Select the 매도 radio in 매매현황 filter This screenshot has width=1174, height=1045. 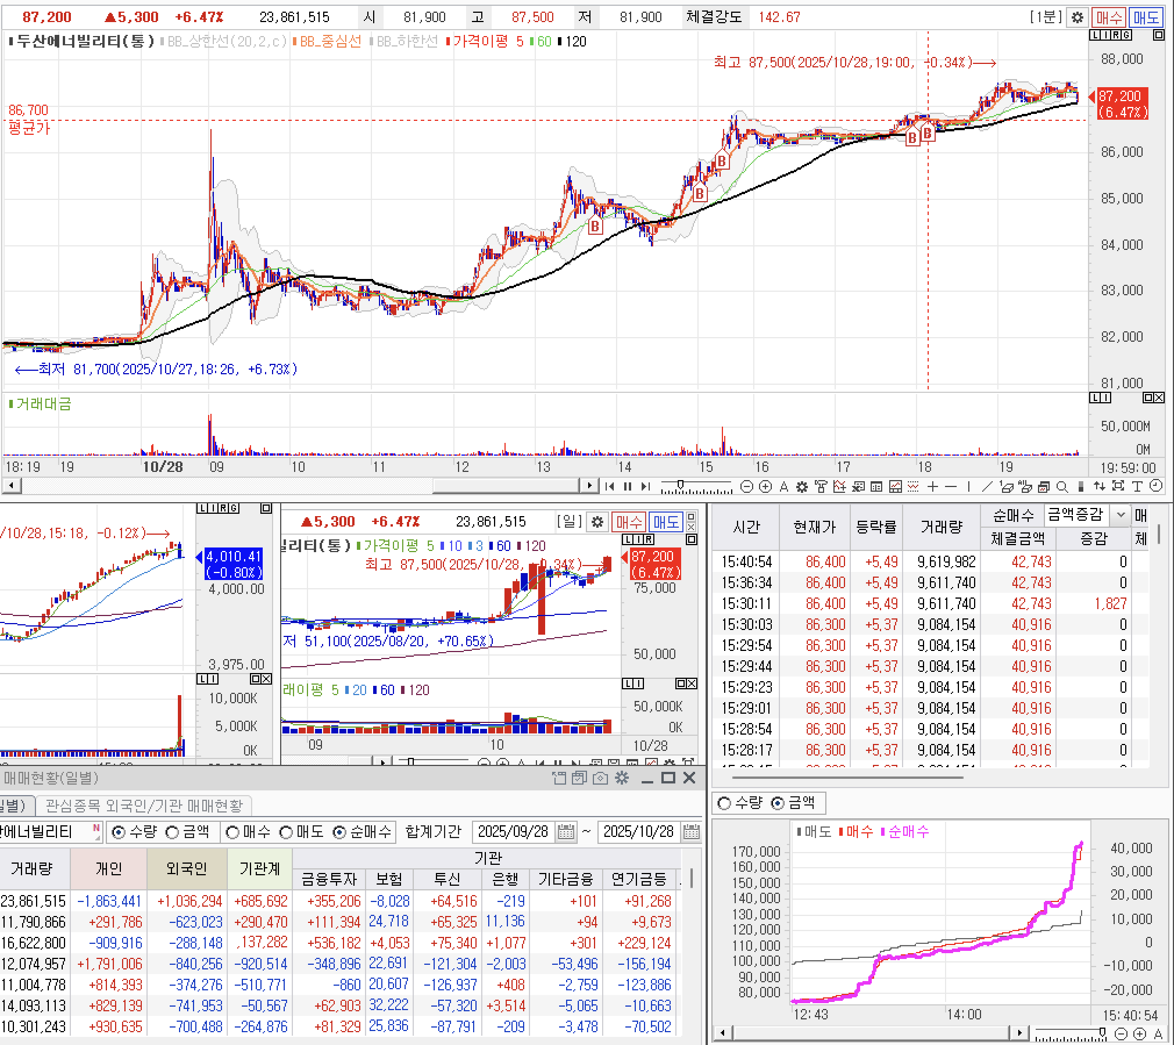coord(287,832)
